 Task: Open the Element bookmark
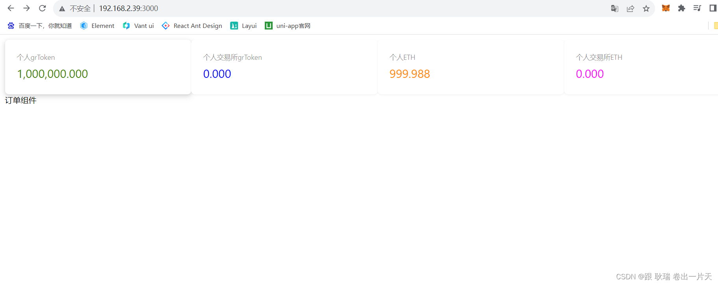103,26
